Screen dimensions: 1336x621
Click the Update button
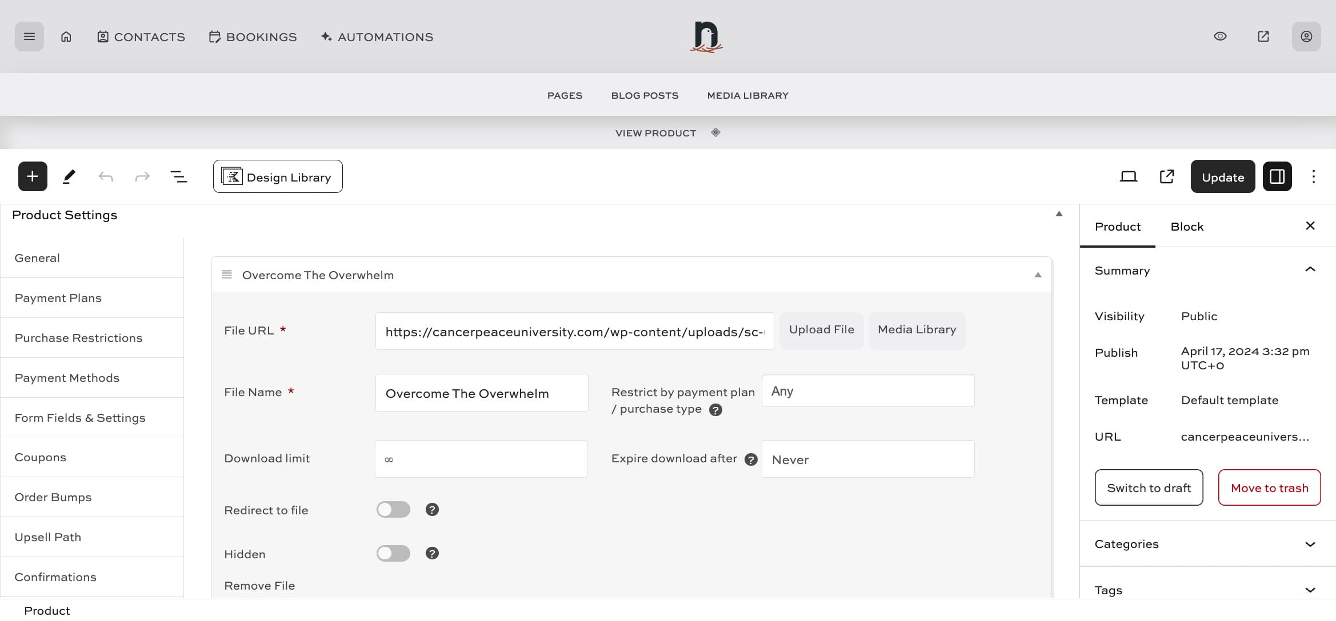click(1222, 177)
